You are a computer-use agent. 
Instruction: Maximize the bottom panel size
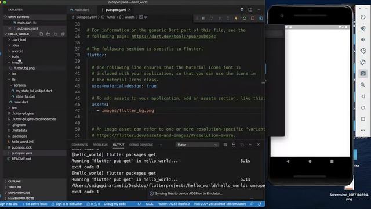coord(250,145)
